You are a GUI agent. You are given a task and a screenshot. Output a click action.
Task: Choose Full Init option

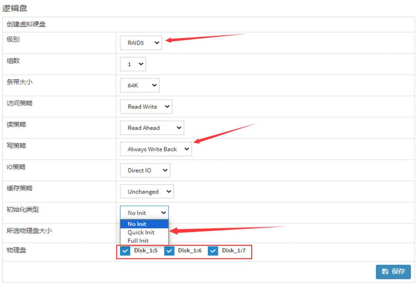pyautogui.click(x=138, y=241)
